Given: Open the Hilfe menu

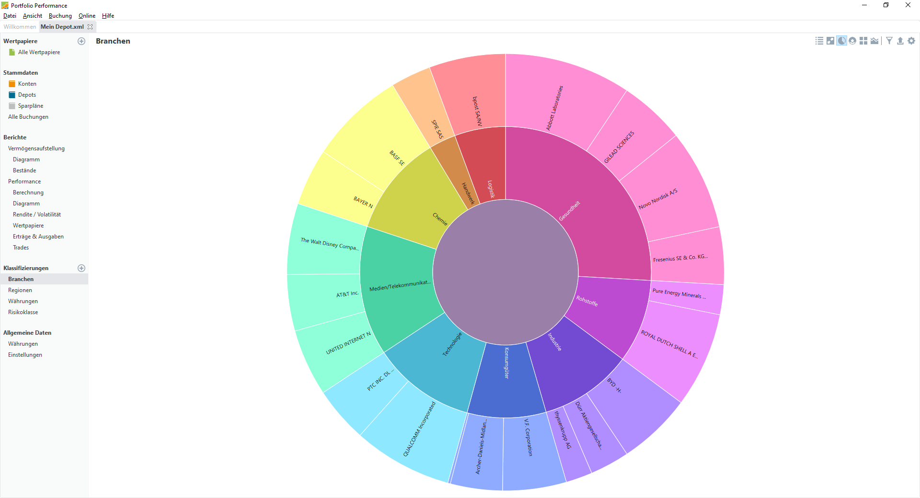Looking at the screenshot, I should click(x=108, y=16).
